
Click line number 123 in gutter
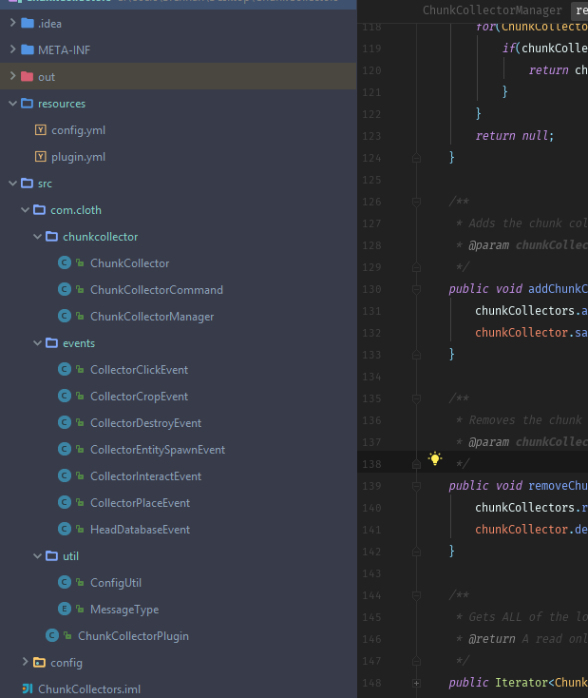coord(371,136)
